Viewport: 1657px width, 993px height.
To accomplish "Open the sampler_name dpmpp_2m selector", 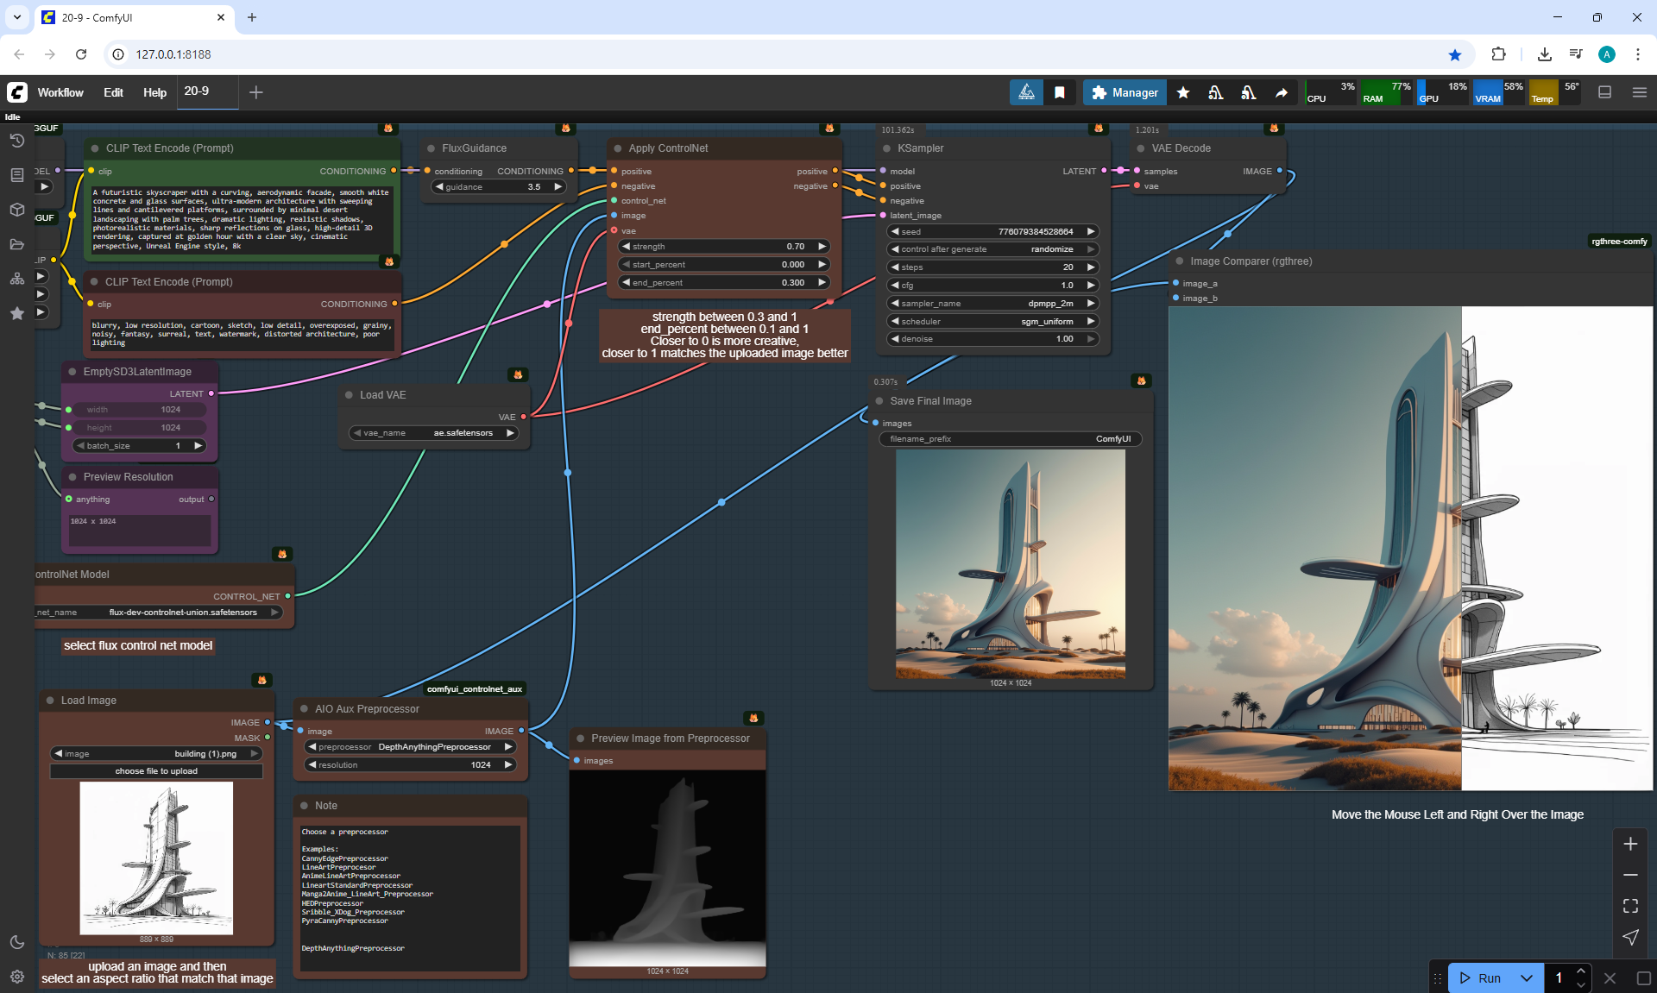I will 992,303.
